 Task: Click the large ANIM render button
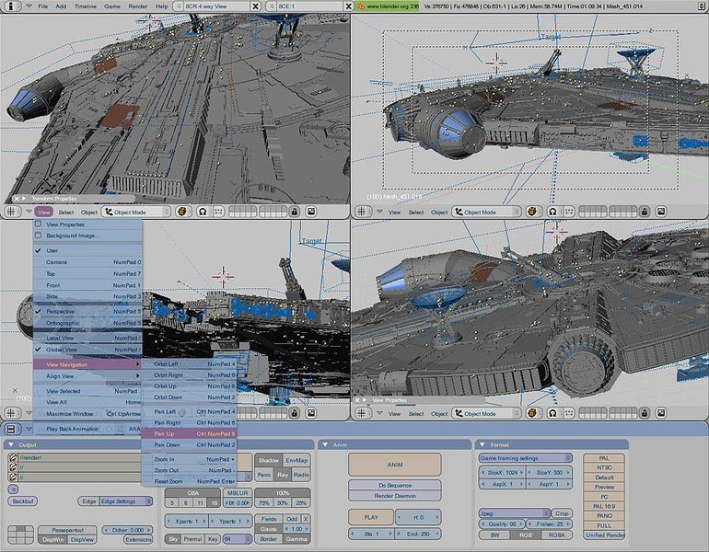[x=395, y=465]
